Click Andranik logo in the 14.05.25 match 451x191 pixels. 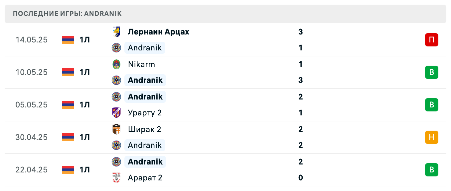[116, 48]
